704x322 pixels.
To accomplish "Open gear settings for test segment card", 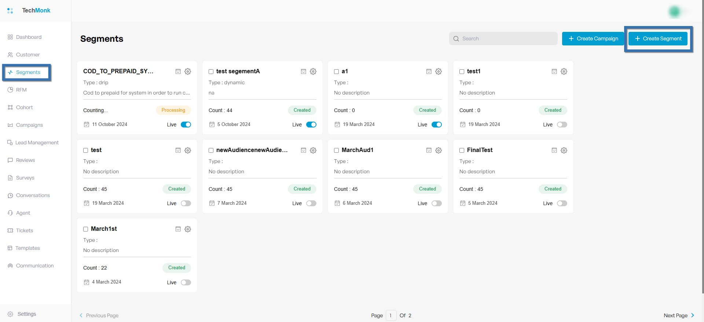I will click(188, 150).
